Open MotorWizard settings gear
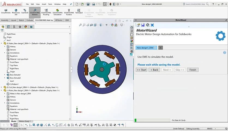The height and width of the screenshot is (132, 228). click(148, 25)
